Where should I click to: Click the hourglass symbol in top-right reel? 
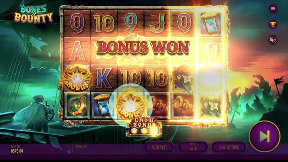211,23
